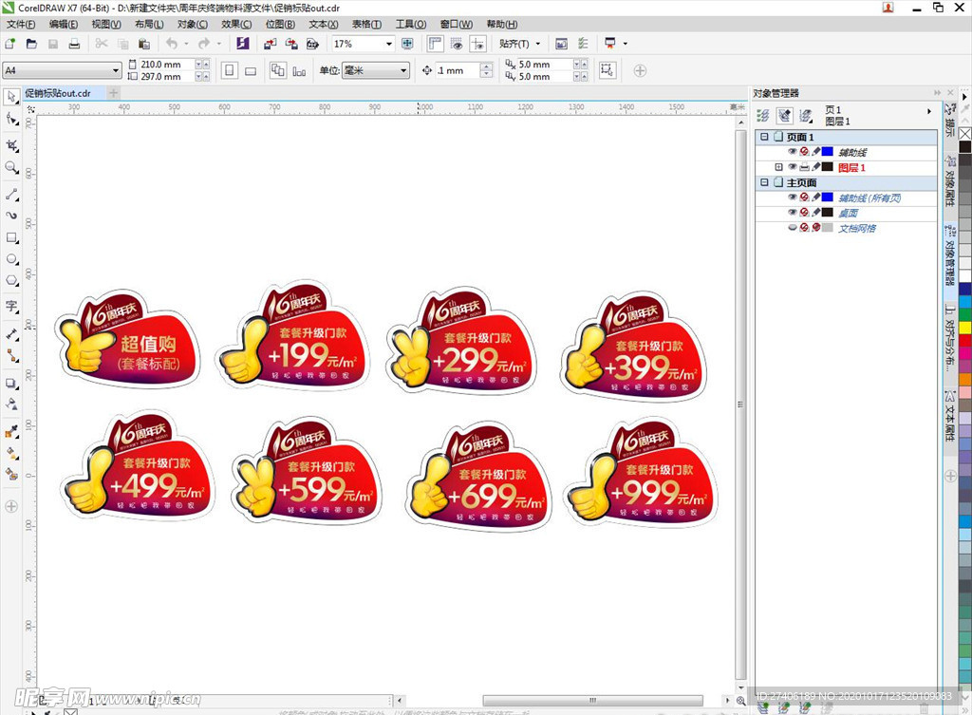
Task: Click Layer Manager view button in Object Manager
Action: [806, 115]
